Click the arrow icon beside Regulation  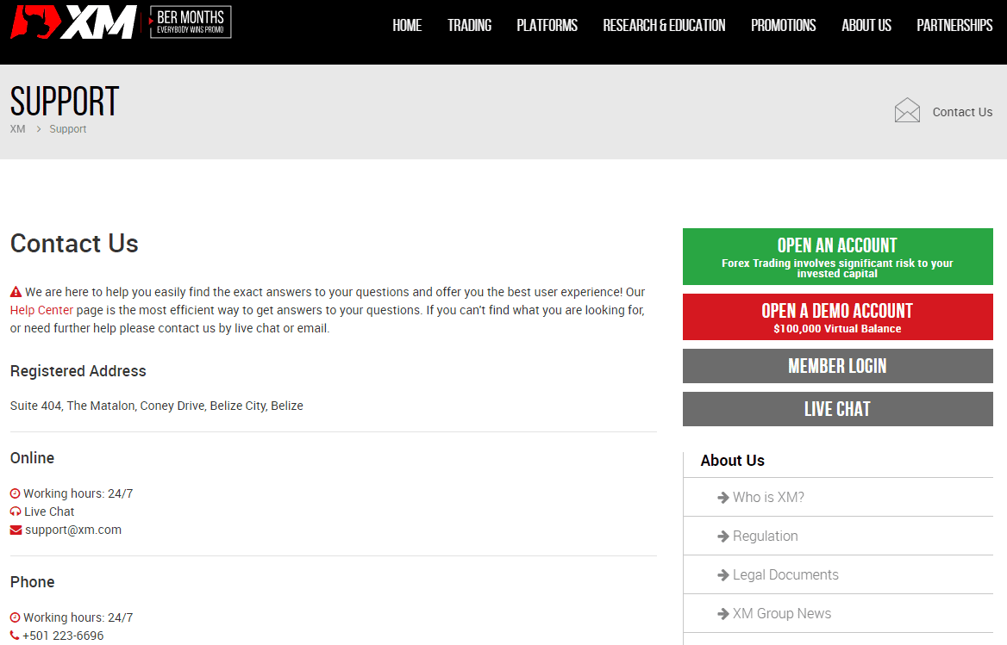pos(723,536)
